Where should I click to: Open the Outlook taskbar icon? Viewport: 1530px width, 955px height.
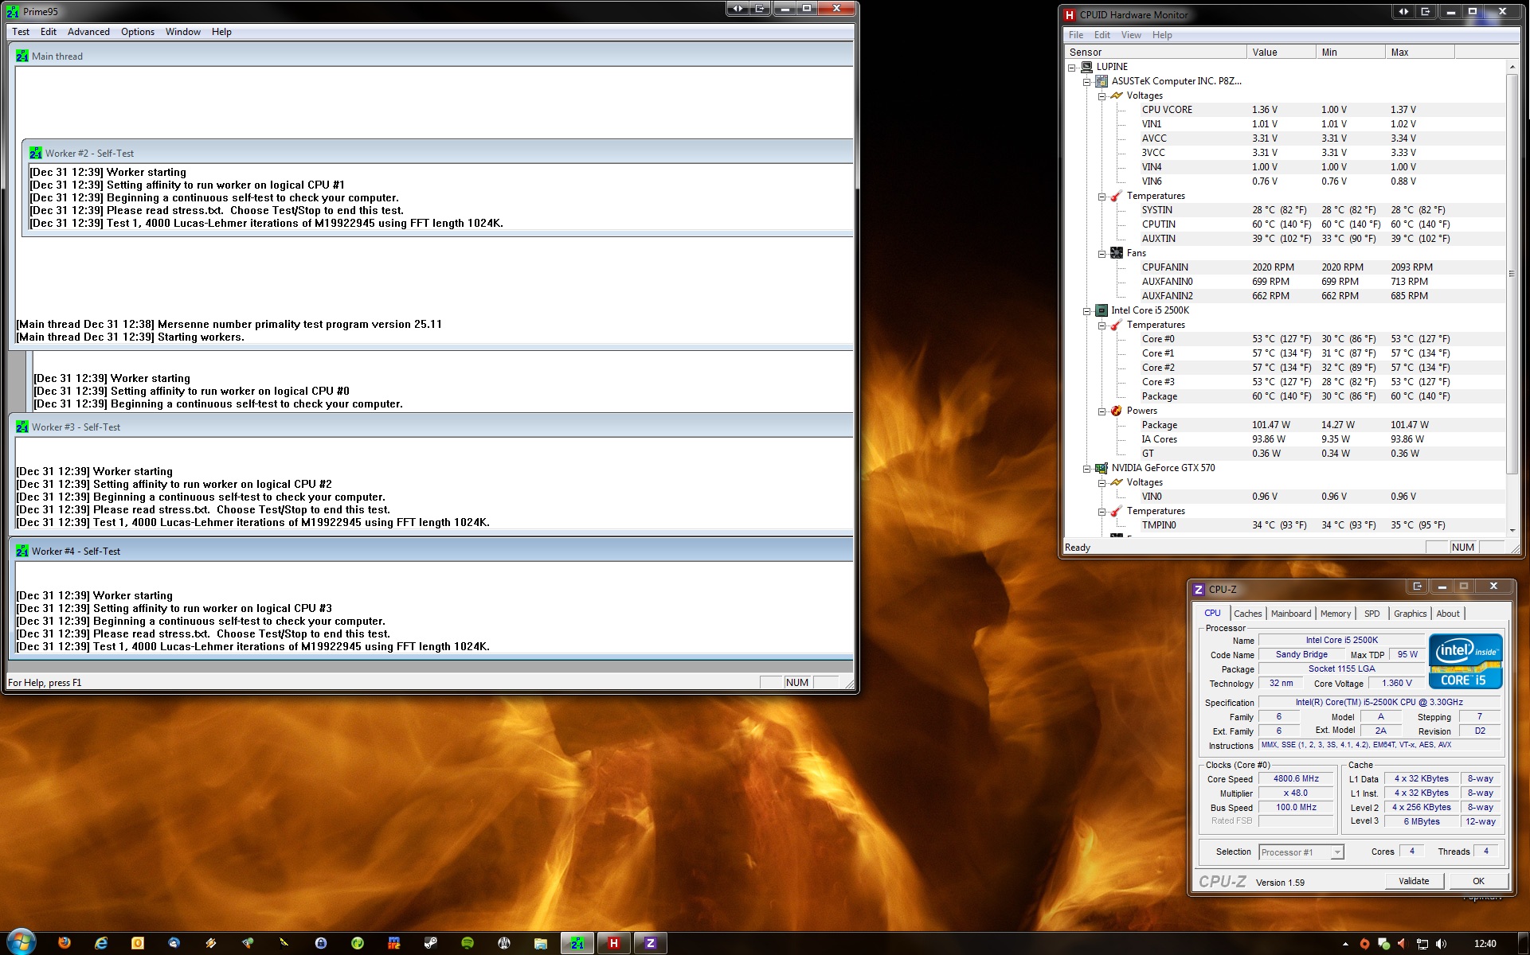pyautogui.click(x=138, y=943)
